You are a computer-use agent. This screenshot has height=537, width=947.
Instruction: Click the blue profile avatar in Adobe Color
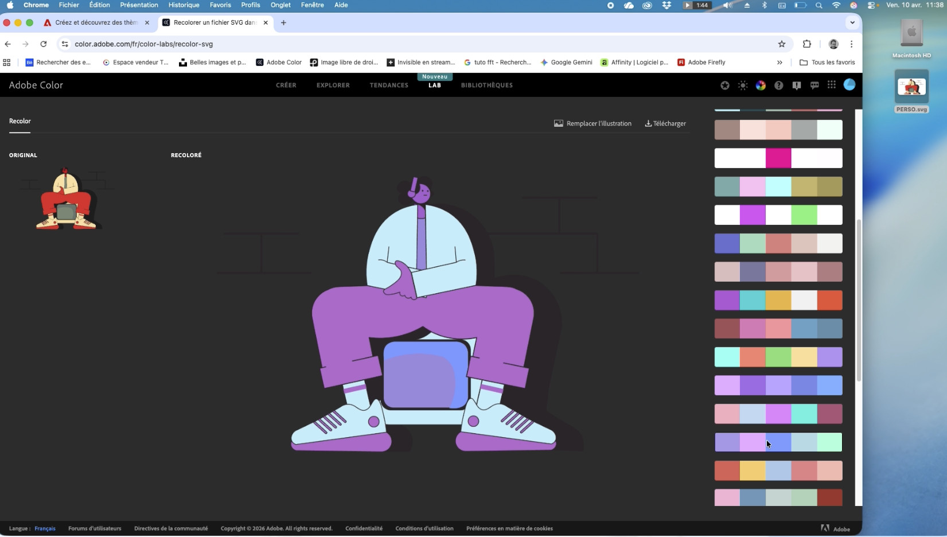coord(849,85)
